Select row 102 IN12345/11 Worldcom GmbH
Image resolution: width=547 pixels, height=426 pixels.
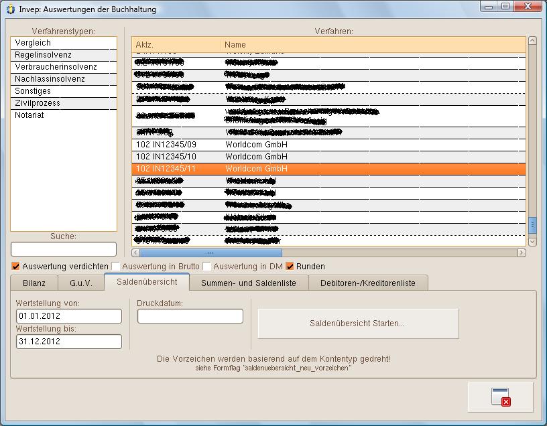(328, 169)
